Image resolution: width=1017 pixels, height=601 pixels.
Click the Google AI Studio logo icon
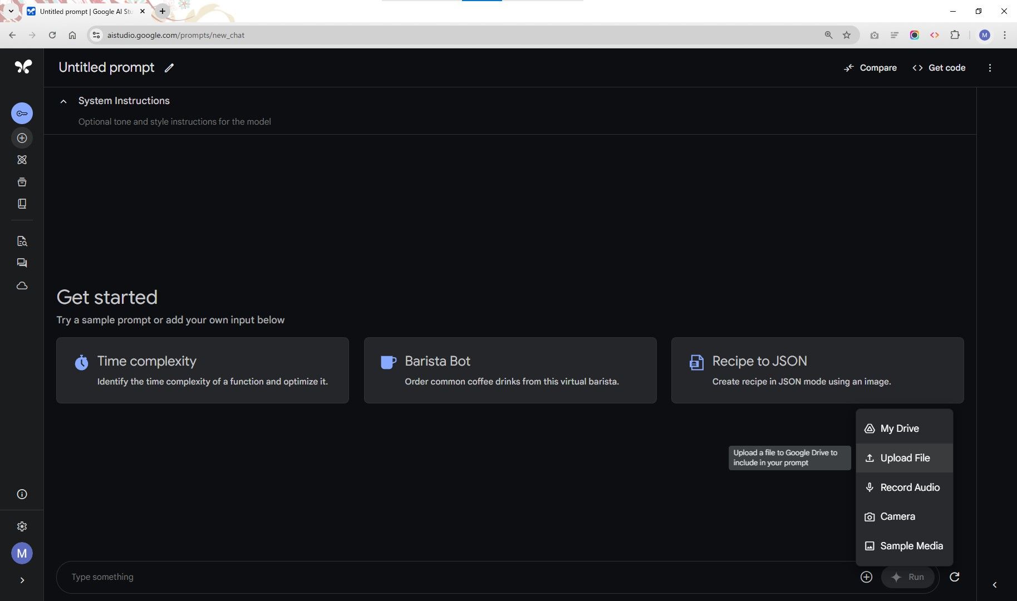(23, 67)
